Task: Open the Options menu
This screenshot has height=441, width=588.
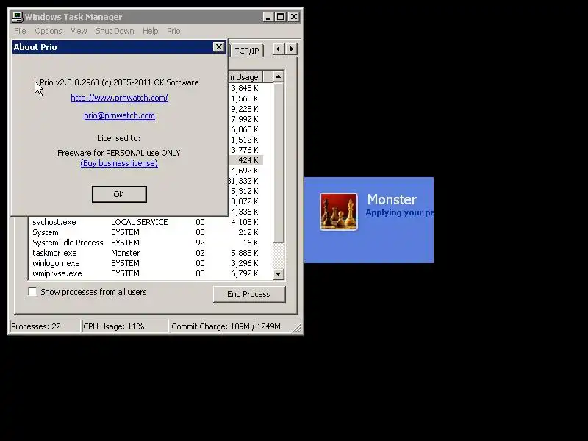Action: click(x=48, y=31)
